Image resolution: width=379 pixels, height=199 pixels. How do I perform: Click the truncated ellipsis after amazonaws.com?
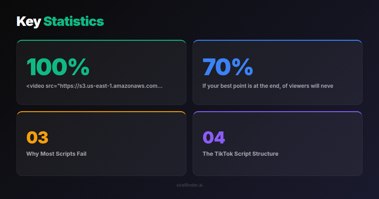click(160, 87)
